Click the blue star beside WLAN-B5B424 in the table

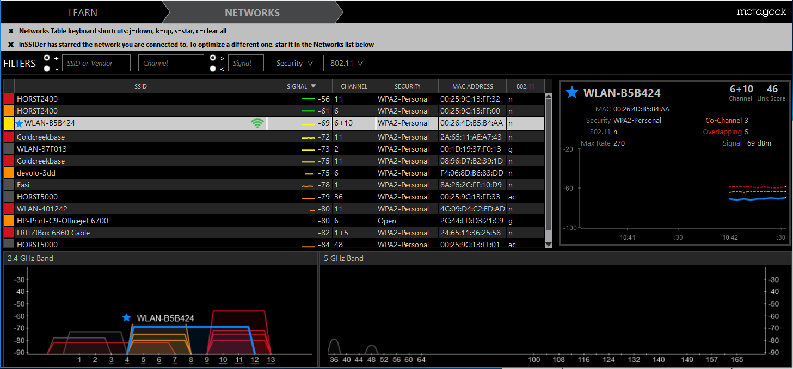click(x=20, y=123)
